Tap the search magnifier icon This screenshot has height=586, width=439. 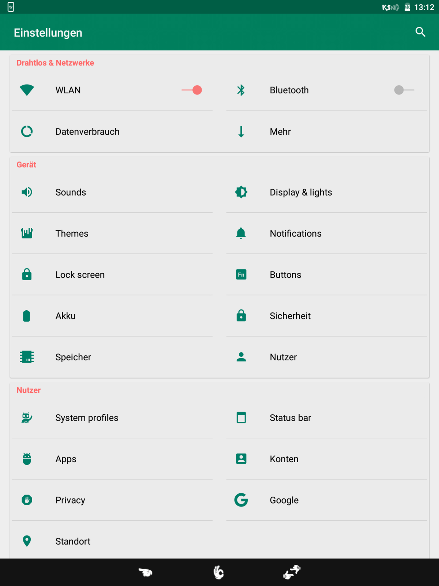pyautogui.click(x=420, y=32)
